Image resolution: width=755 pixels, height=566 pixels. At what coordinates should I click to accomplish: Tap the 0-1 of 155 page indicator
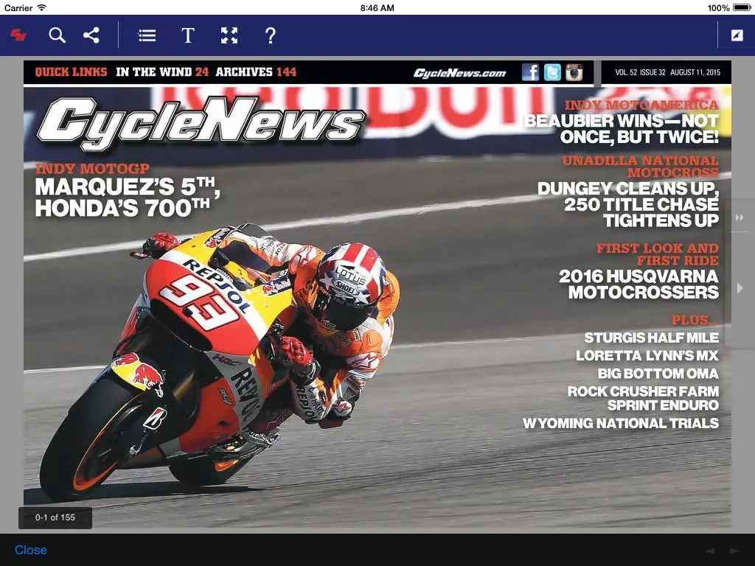55,517
